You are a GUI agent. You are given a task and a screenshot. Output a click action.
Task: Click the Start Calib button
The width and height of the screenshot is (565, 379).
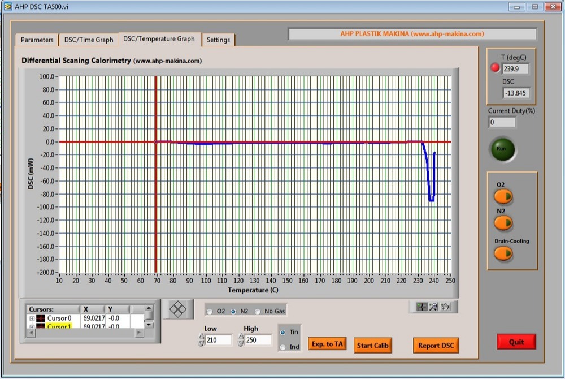tap(372, 346)
